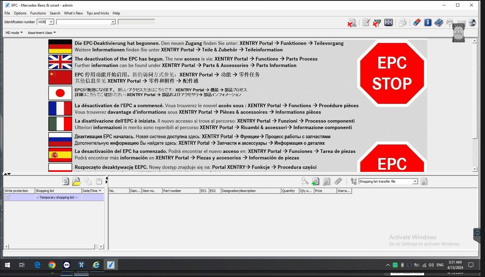Screen dimensions: 485x277
Task: Collapse panel with left black arrow on splitter
Action: coord(107,179)
